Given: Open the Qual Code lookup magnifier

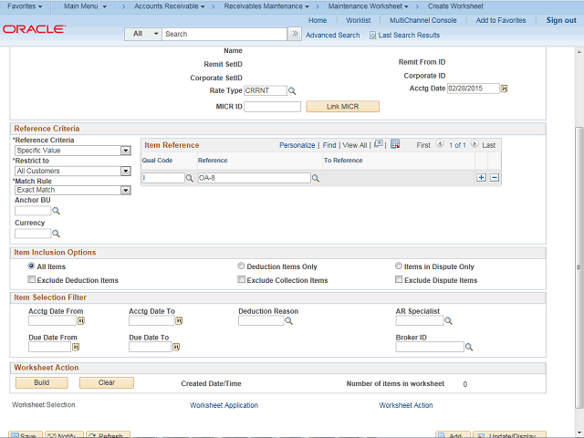Looking at the screenshot, I should 190,179.
